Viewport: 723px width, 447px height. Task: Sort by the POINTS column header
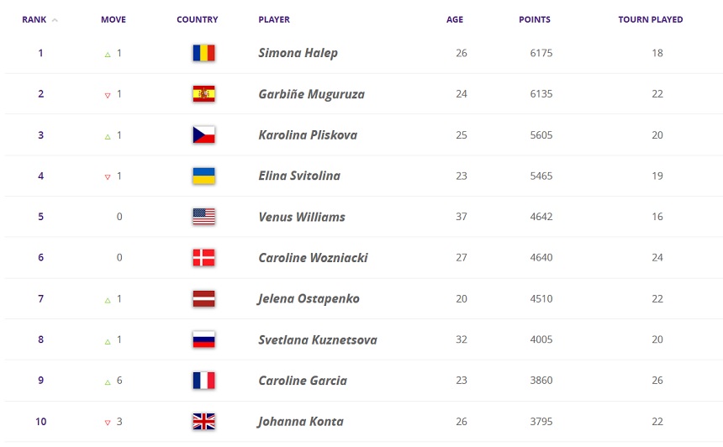click(535, 19)
